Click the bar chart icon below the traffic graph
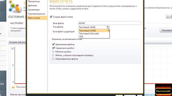Image resolution: width=172 pixels, height=96 pixels. (13, 87)
